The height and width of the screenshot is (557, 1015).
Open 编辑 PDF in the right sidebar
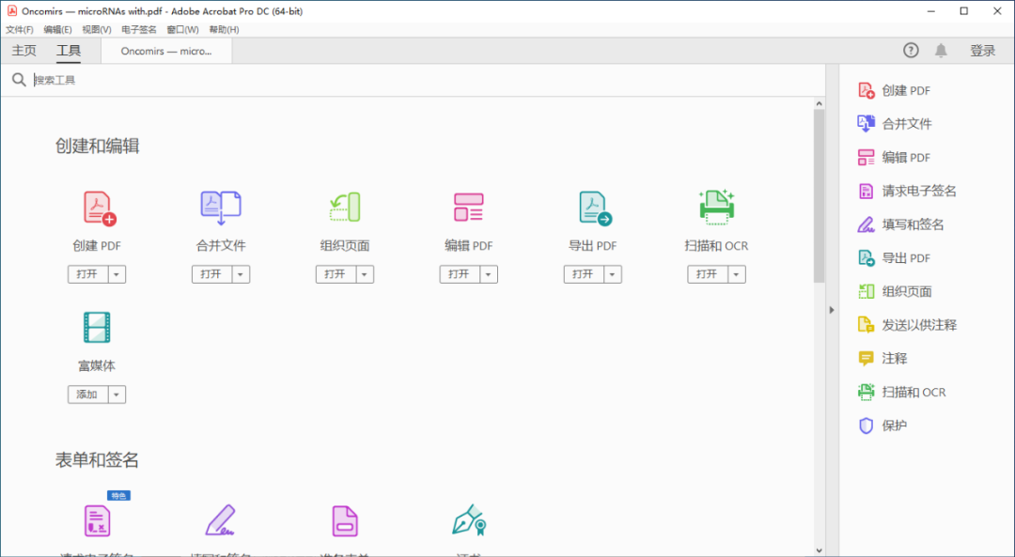(x=894, y=158)
